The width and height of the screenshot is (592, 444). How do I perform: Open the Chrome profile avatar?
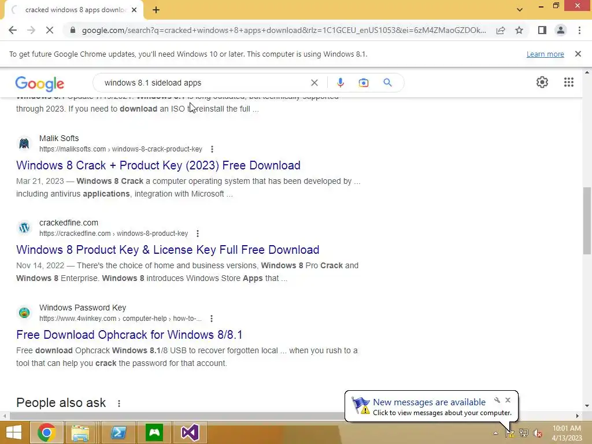pos(561,30)
